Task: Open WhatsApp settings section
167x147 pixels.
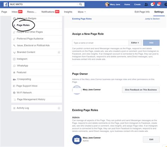Action: coord(37,66)
